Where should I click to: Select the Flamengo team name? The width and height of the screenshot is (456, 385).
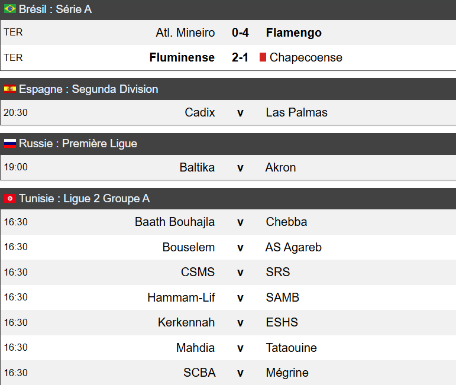pyautogui.click(x=294, y=33)
